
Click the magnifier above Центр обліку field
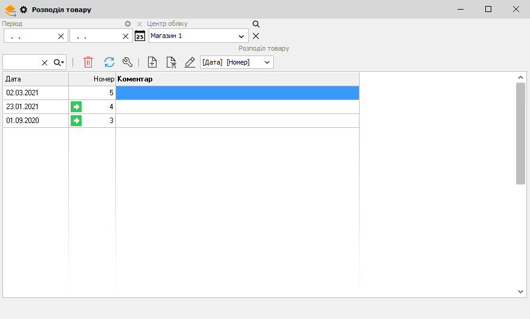[x=256, y=24]
